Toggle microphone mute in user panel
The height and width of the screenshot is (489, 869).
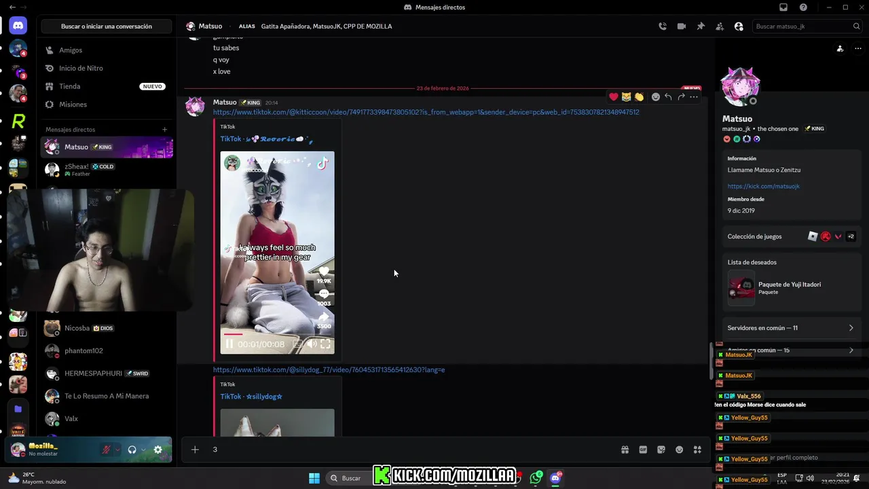[107, 450]
